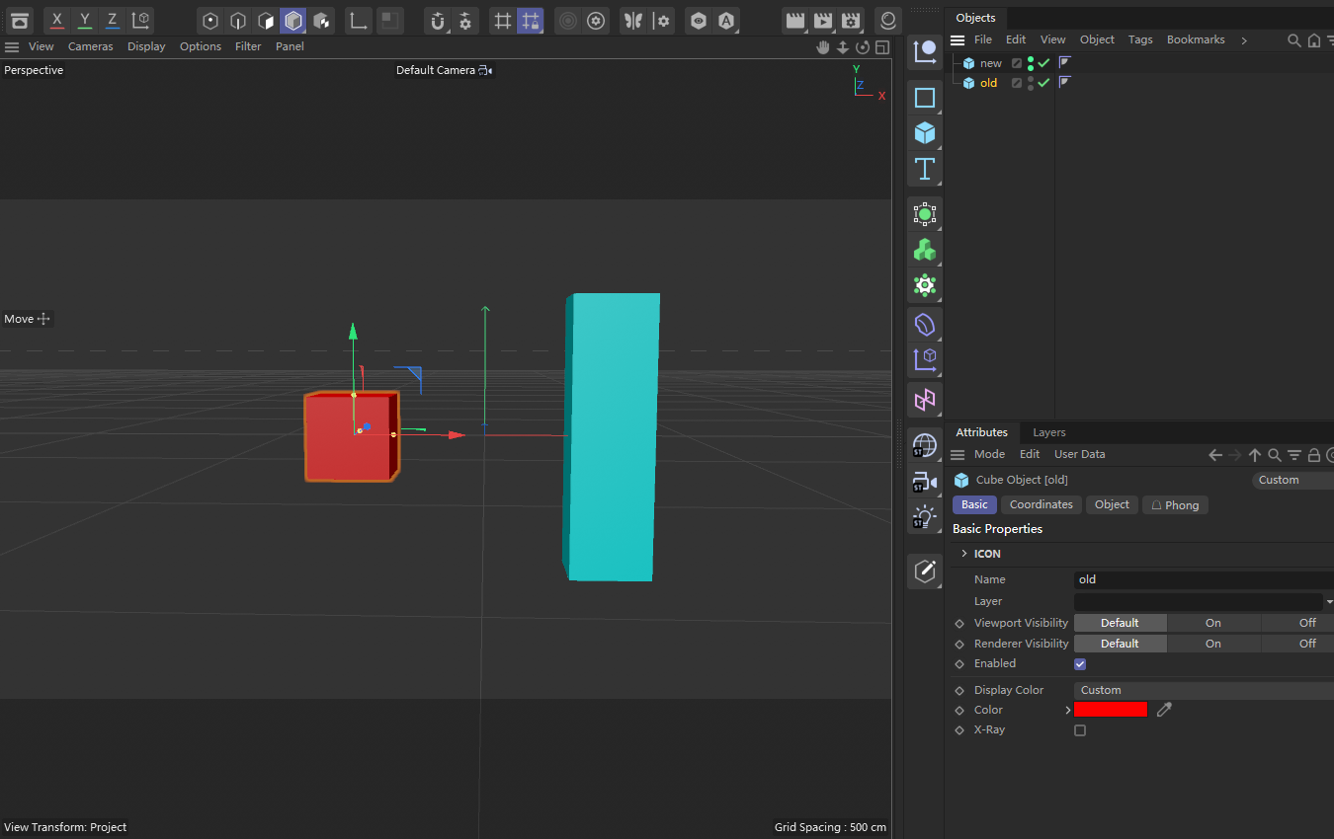The height and width of the screenshot is (839, 1334).
Task: Open the pencil Paint tool at the bottom of the palette
Action: tap(925, 572)
